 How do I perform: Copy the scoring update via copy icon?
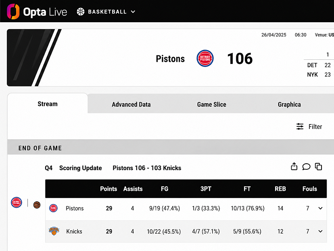coord(318,167)
